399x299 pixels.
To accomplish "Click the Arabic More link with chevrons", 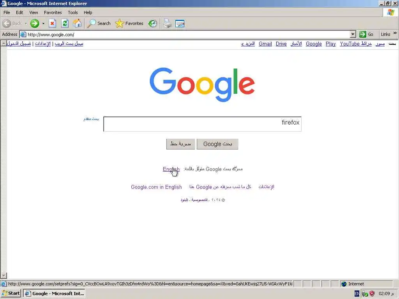I will pos(248,44).
